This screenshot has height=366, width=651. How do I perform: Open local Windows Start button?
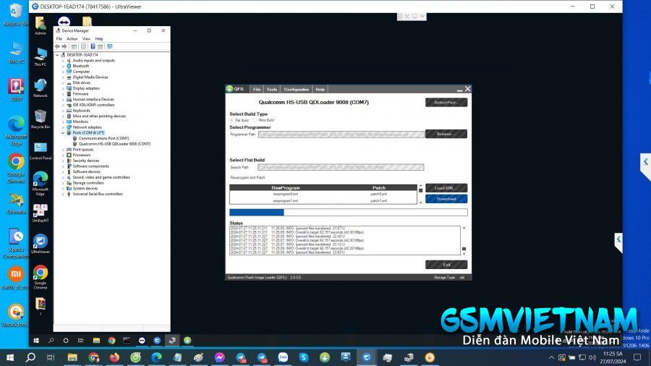10,357
